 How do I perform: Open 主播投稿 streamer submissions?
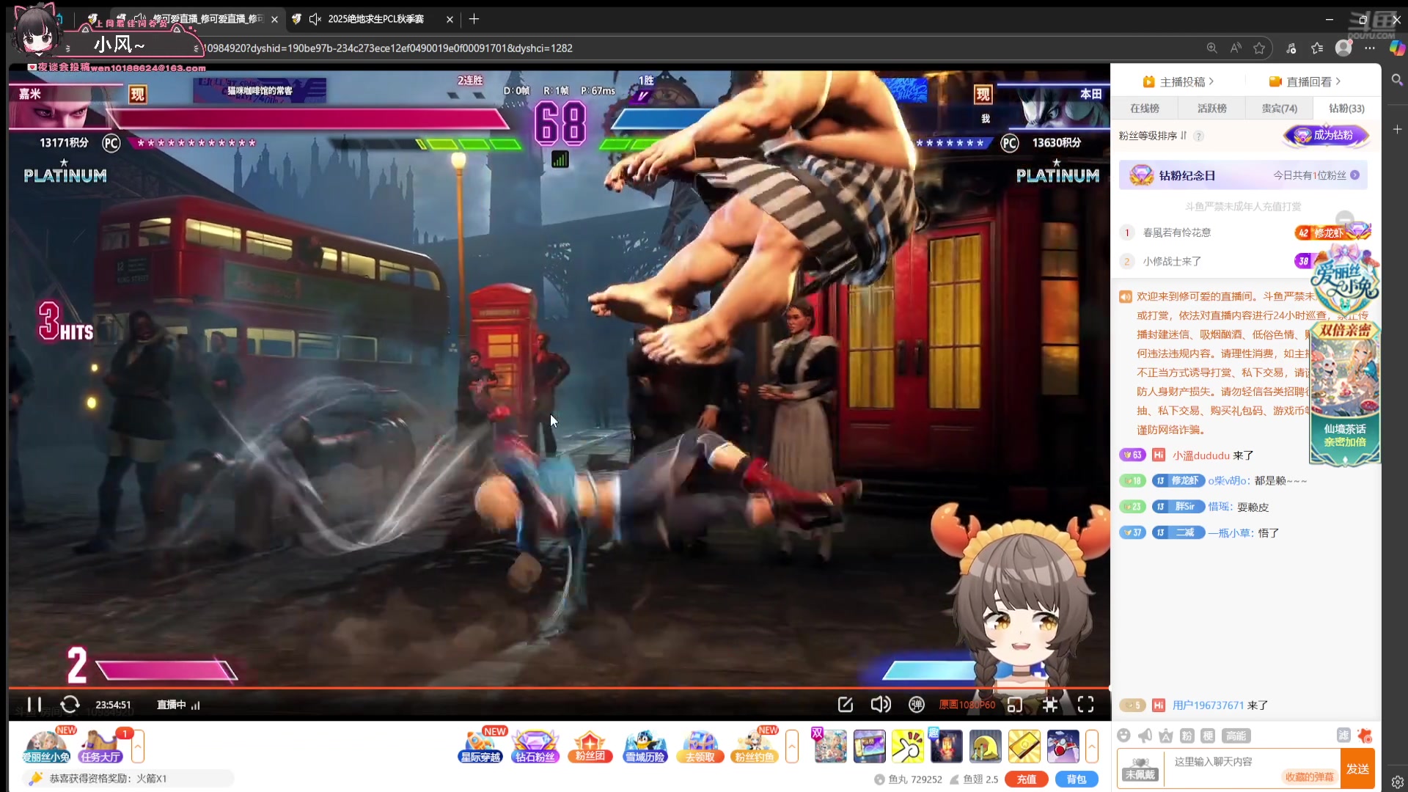(x=1178, y=81)
